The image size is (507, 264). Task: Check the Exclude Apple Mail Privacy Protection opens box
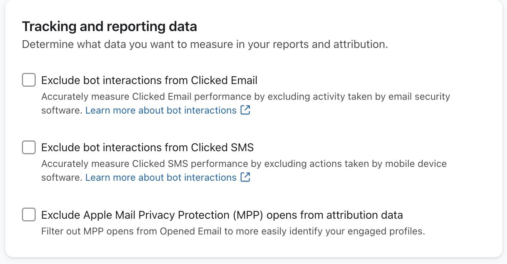click(28, 214)
